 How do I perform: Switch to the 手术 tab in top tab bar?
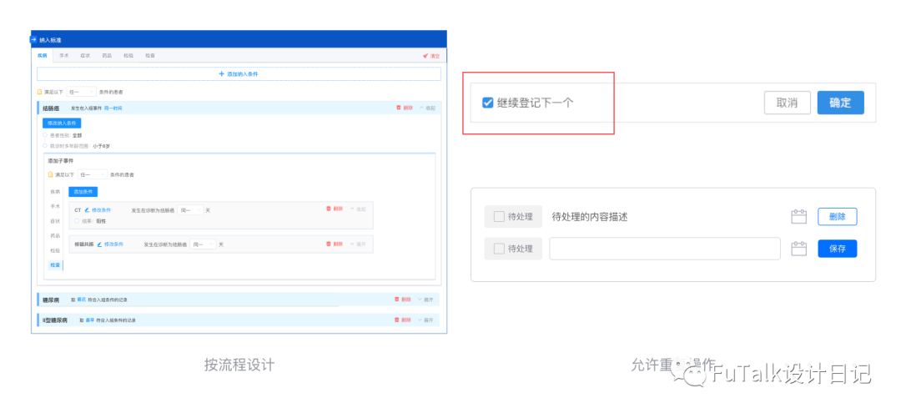click(x=63, y=56)
